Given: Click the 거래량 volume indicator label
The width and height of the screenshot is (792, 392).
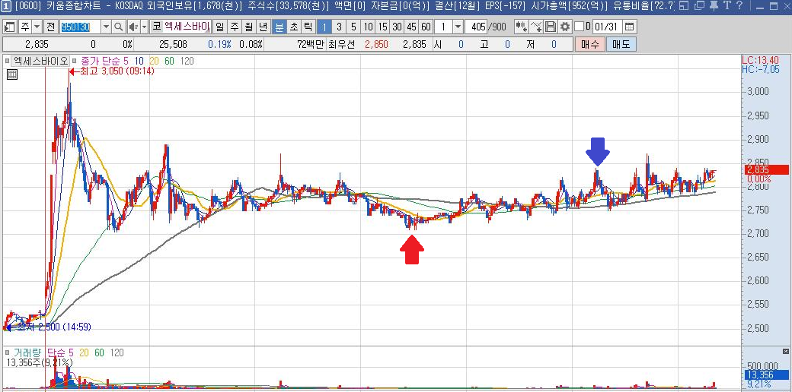Looking at the screenshot, I should coord(28,352).
